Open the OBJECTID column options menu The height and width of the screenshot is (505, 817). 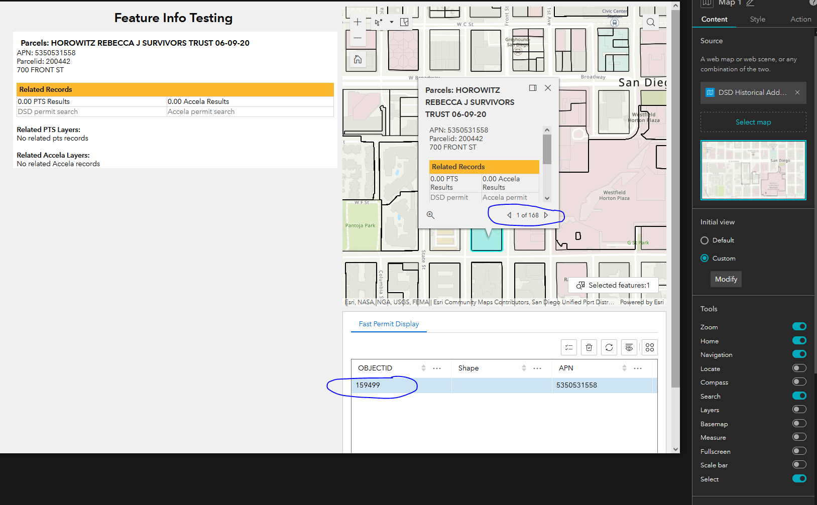(x=436, y=368)
